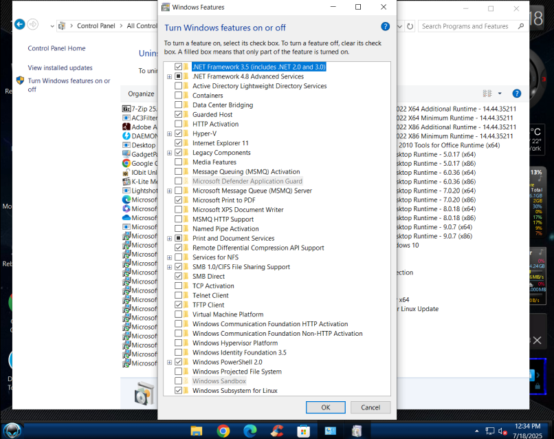Select the K-Lite icon in the program list

(x=126, y=182)
